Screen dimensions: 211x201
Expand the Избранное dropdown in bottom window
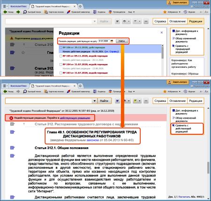pos(172,92)
